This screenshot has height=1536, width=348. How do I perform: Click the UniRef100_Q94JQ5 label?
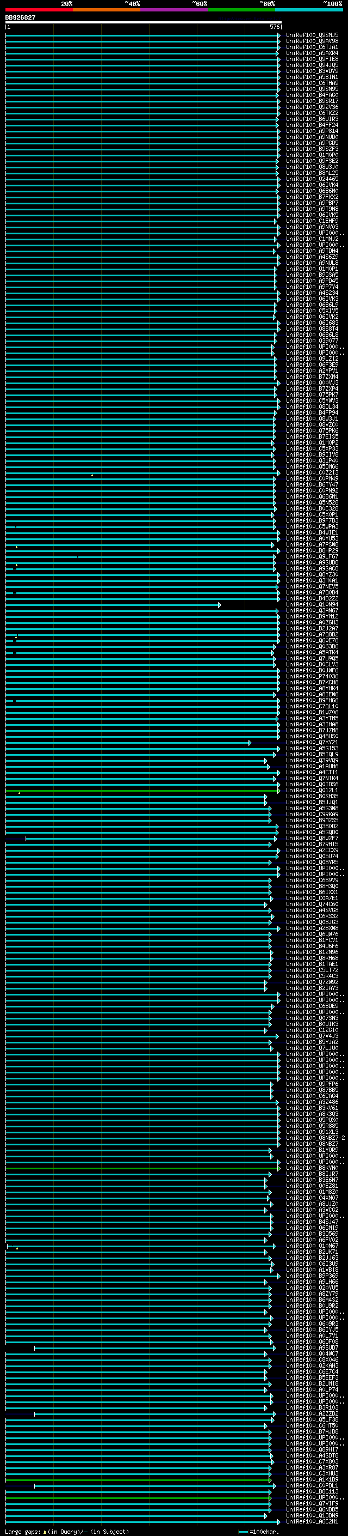point(312,65)
